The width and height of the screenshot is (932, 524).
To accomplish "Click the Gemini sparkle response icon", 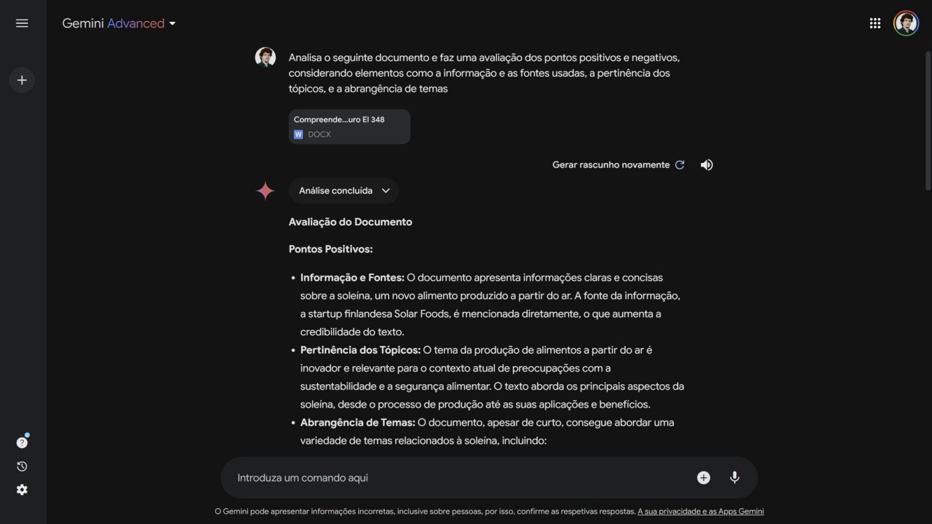I will (265, 190).
